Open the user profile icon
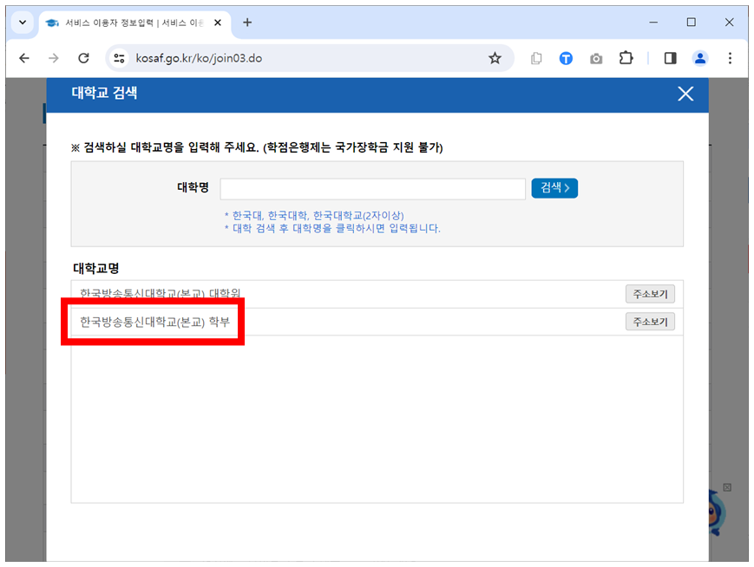 [x=700, y=59]
